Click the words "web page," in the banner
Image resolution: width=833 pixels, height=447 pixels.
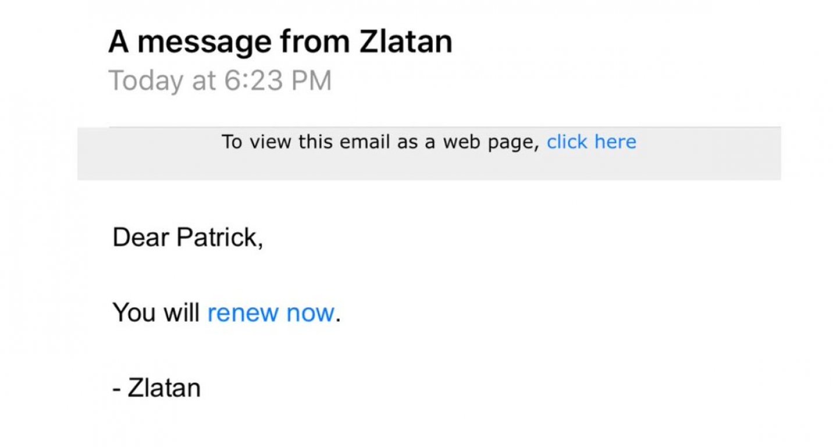(x=492, y=141)
